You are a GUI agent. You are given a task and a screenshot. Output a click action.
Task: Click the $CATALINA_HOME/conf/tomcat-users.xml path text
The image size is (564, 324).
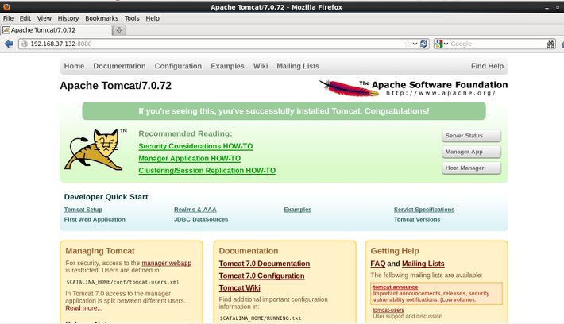(x=122, y=282)
